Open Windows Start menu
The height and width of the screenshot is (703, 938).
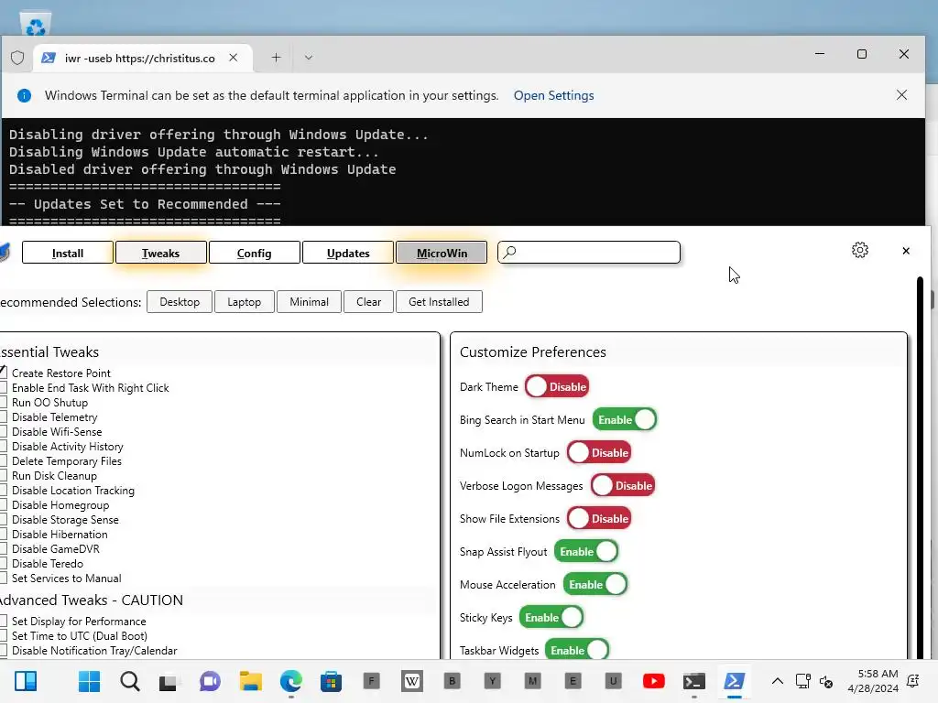(x=89, y=681)
